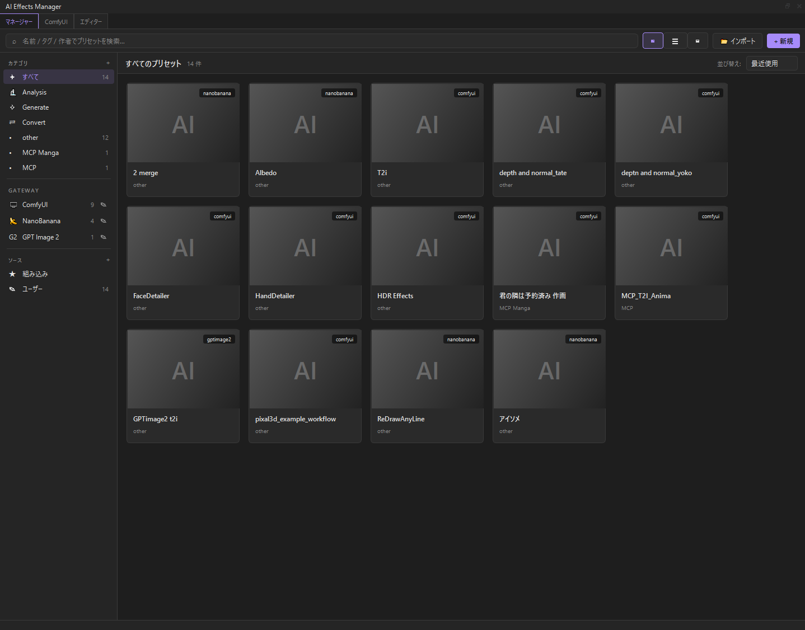Switch to the ComfyUI tab
Viewport: 805px width, 630px height.
point(56,21)
